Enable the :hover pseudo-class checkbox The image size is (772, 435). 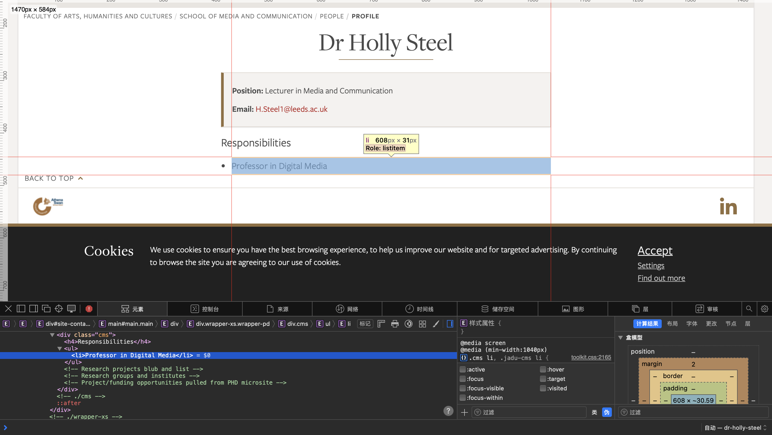[543, 369]
